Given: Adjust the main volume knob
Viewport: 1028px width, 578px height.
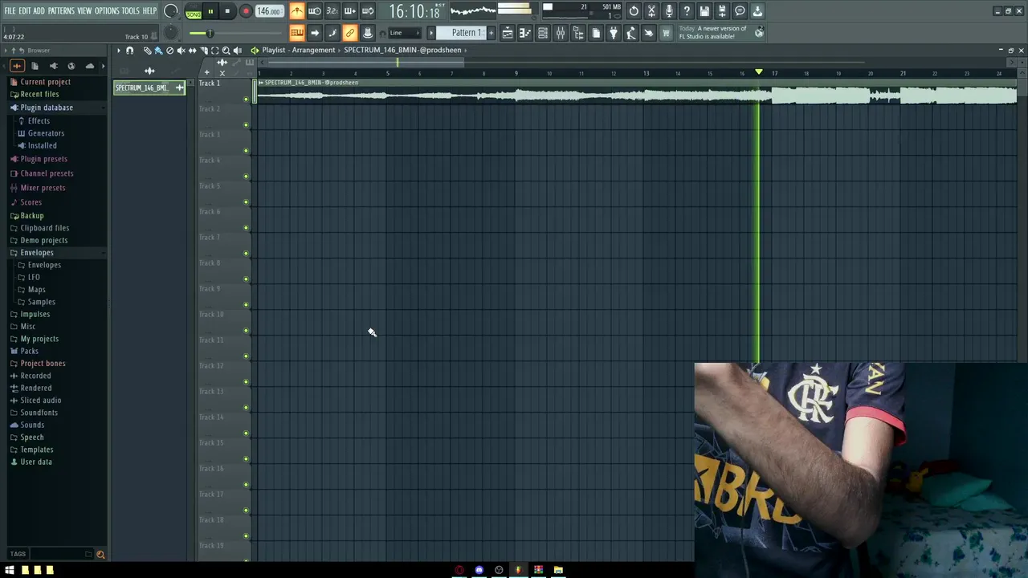Looking at the screenshot, I should (170, 11).
